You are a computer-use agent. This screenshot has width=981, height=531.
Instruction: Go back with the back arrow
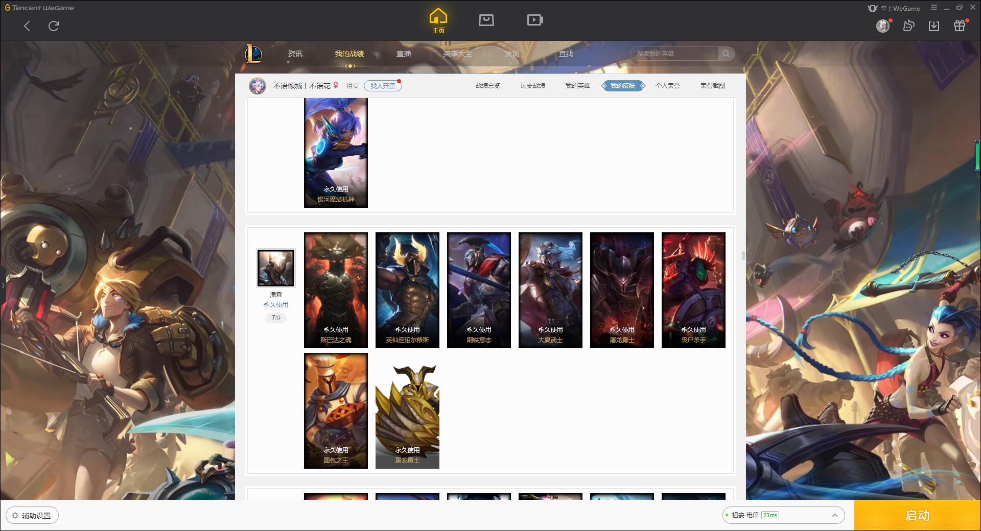27,26
